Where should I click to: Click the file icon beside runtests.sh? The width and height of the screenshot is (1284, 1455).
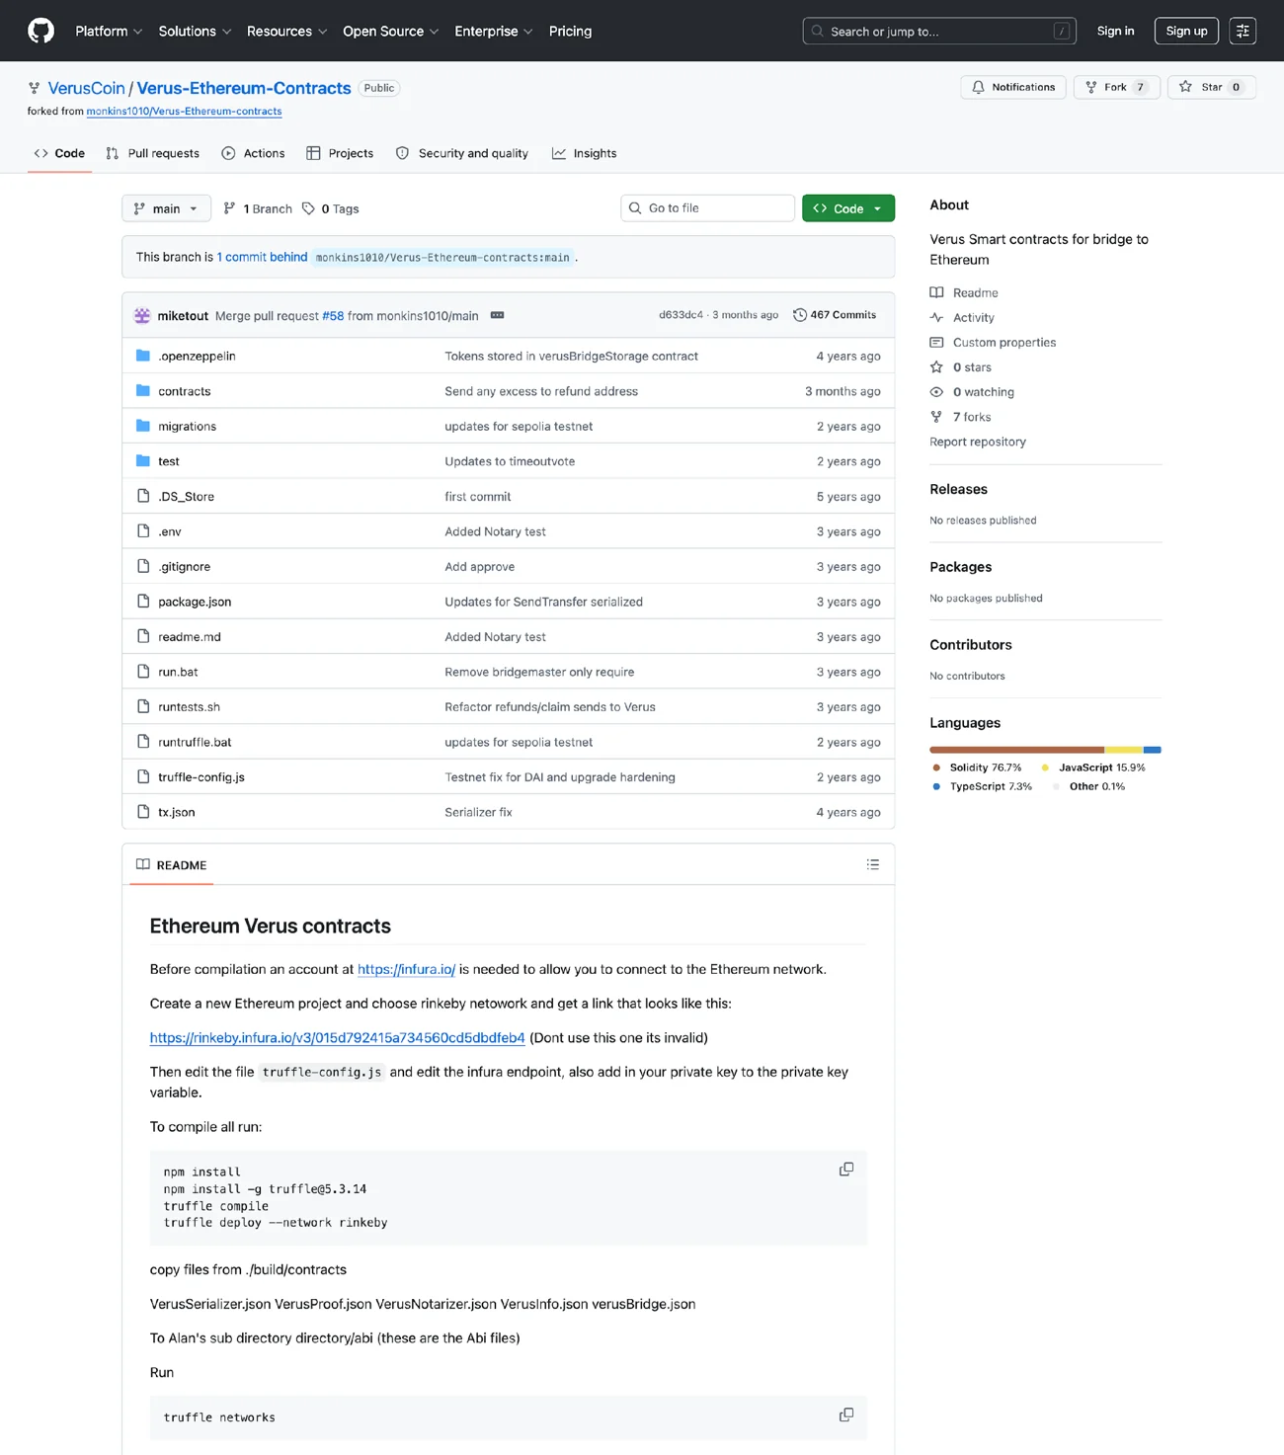(143, 706)
